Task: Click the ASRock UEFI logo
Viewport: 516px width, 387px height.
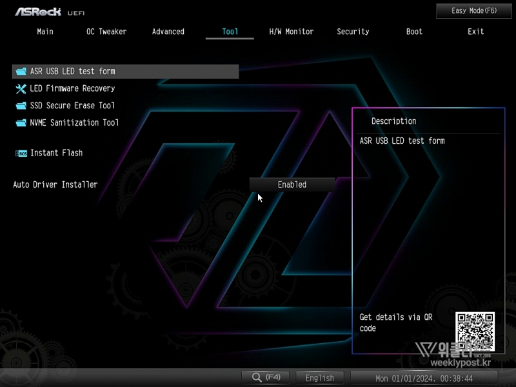Action: click(50, 12)
